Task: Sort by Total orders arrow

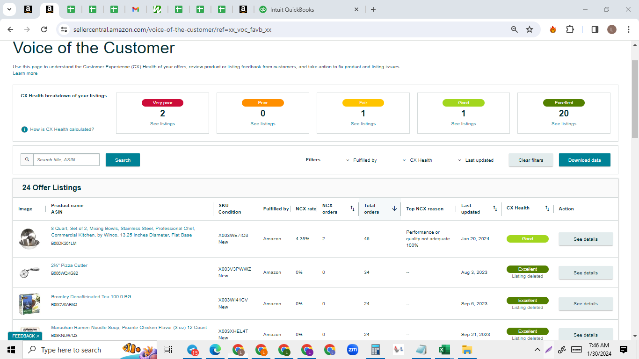Action: 394,208
